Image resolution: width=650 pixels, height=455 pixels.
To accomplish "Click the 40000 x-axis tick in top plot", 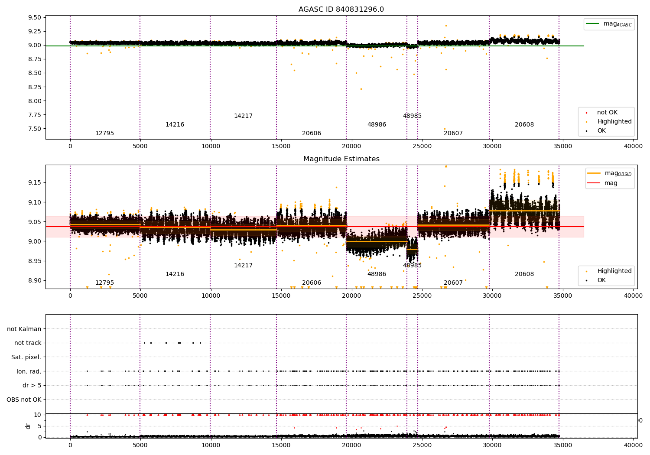I will click(x=633, y=146).
